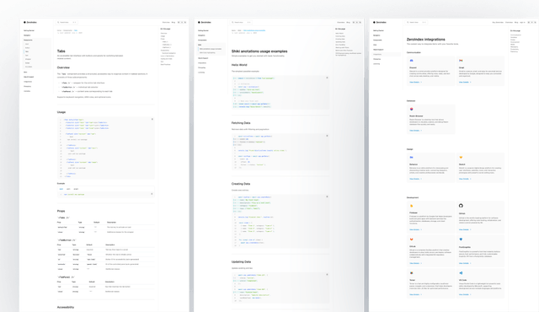Open View Details link for GitHub
Image resolution: width=539 pixels, height=312 pixels.
click(x=465, y=230)
